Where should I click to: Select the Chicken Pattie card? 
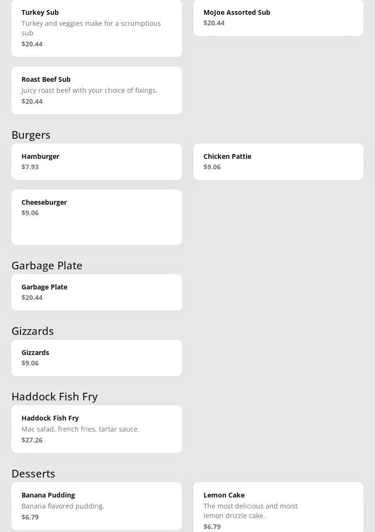278,162
